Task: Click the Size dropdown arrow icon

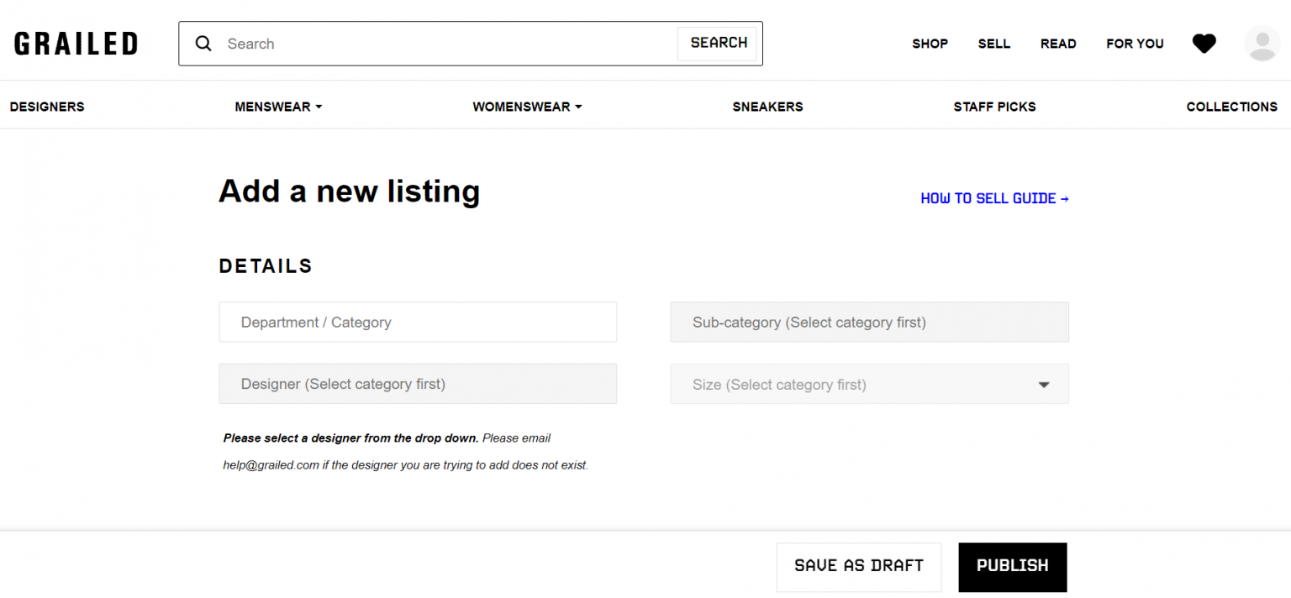Action: (x=1043, y=384)
